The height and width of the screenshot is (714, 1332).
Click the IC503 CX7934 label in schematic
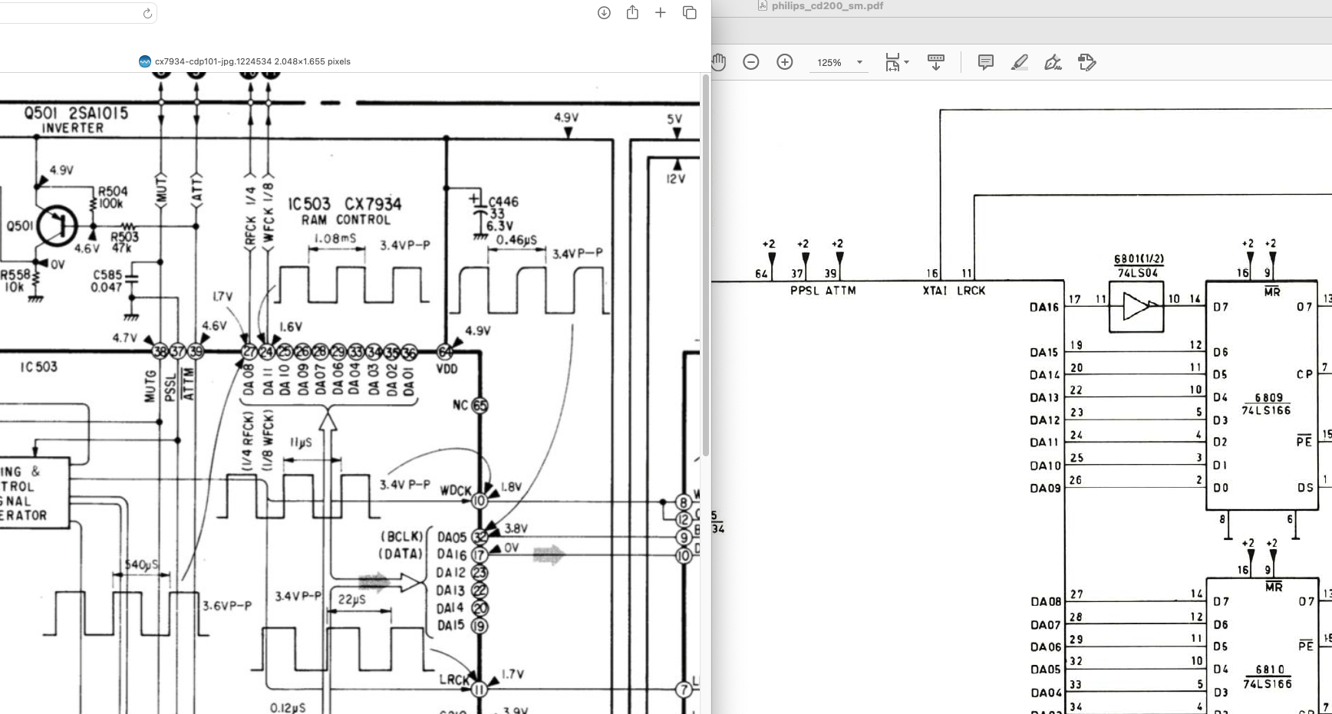[345, 204]
